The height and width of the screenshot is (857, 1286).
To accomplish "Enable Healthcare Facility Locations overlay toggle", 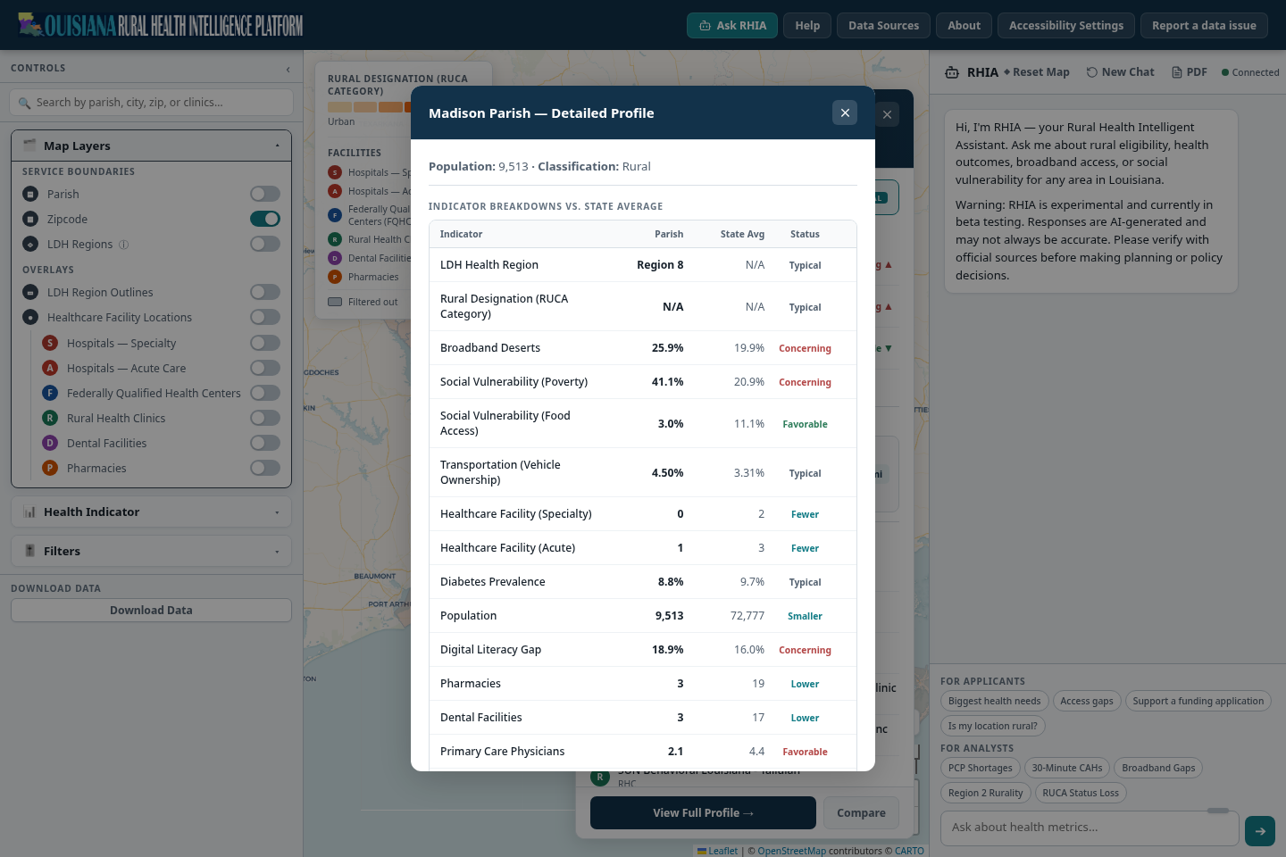I will [x=265, y=317].
